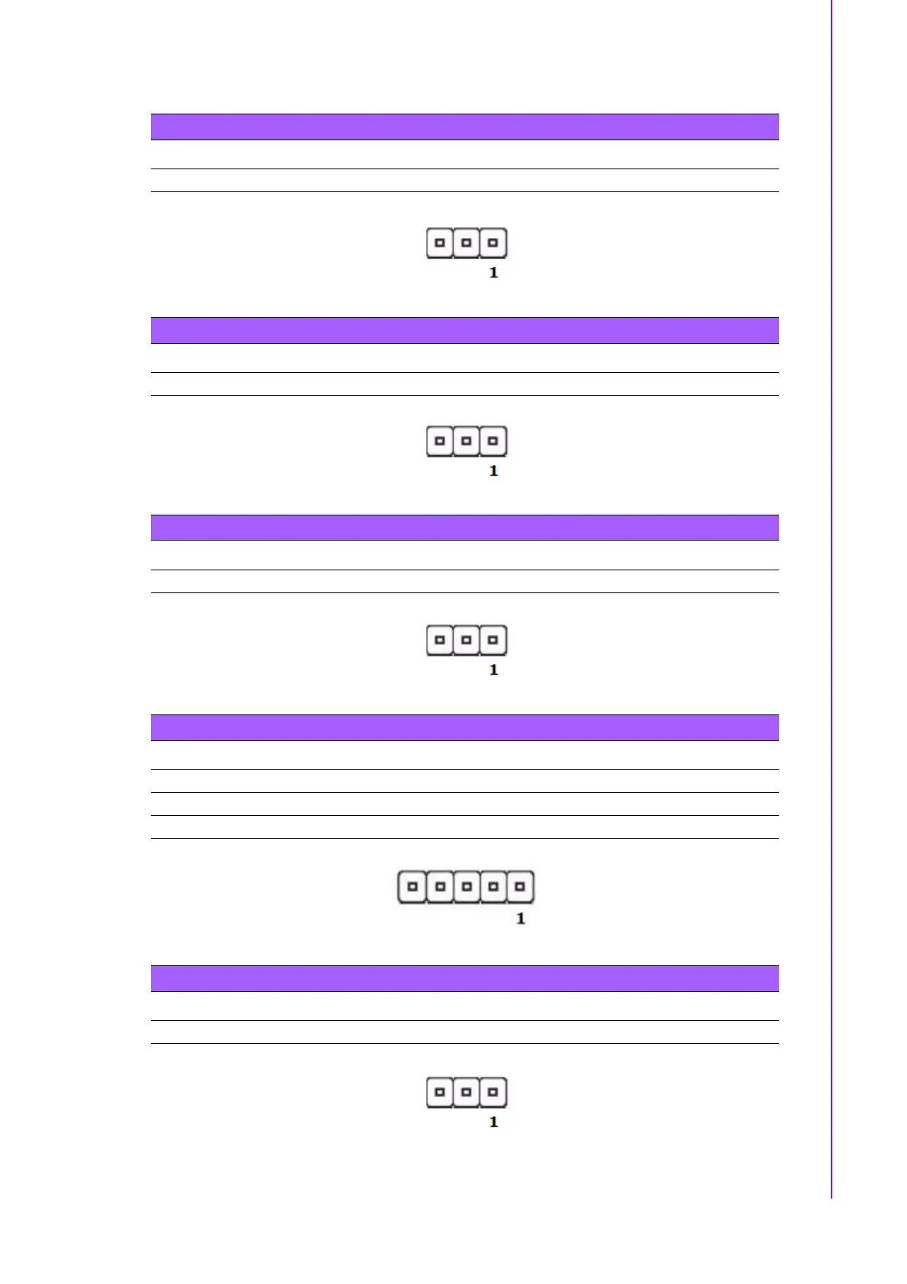This screenshot has height=1284, width=907.
Task: Click the third three-pin jumper diagram
Action: (466, 640)
